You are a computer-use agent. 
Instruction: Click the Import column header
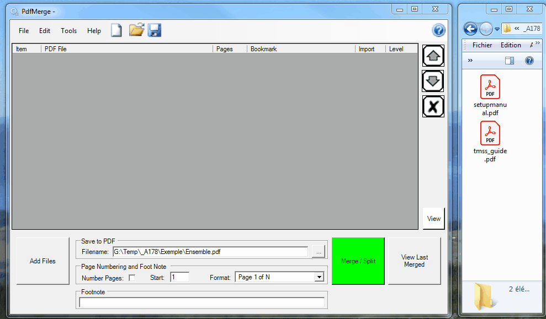point(370,49)
